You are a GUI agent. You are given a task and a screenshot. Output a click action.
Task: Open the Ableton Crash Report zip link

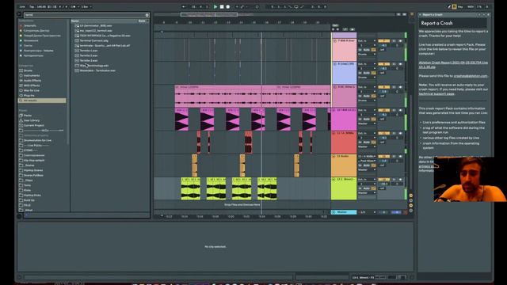(453, 65)
